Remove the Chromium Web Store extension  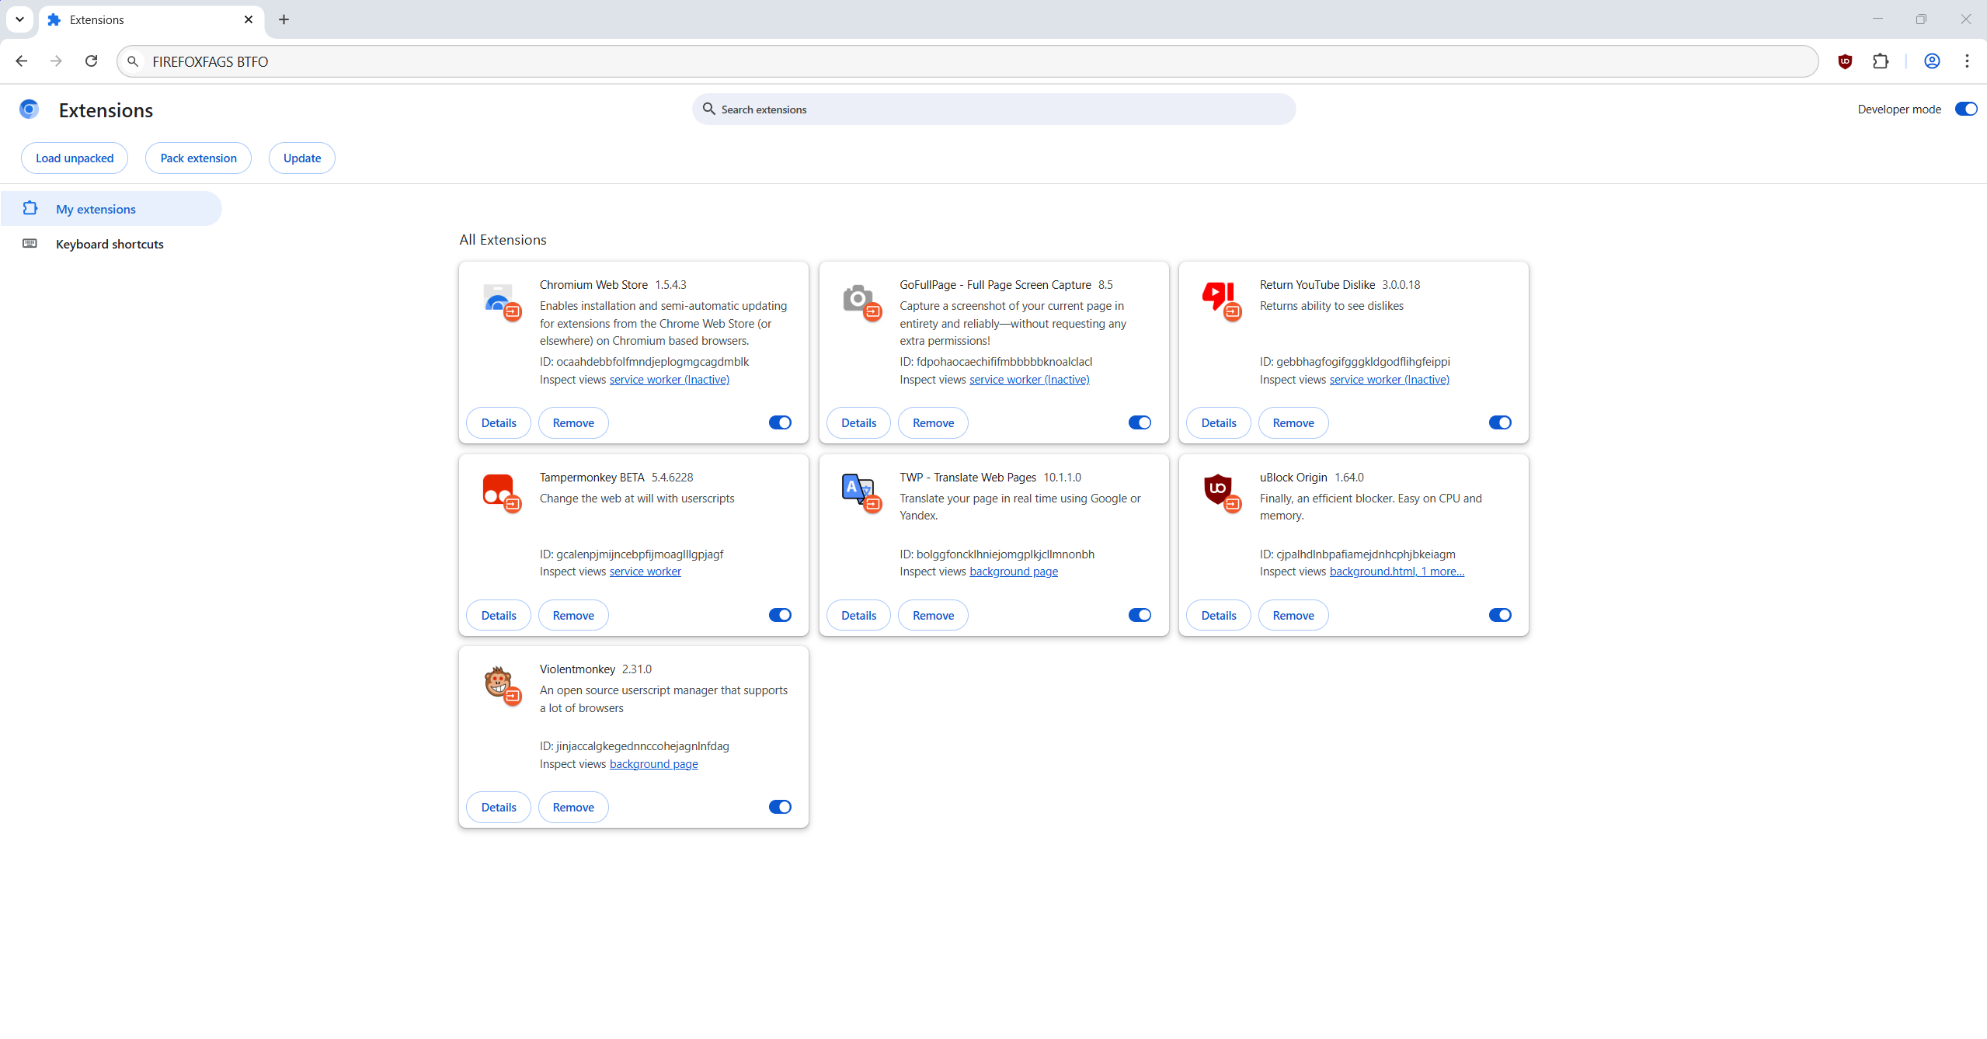coord(573,423)
